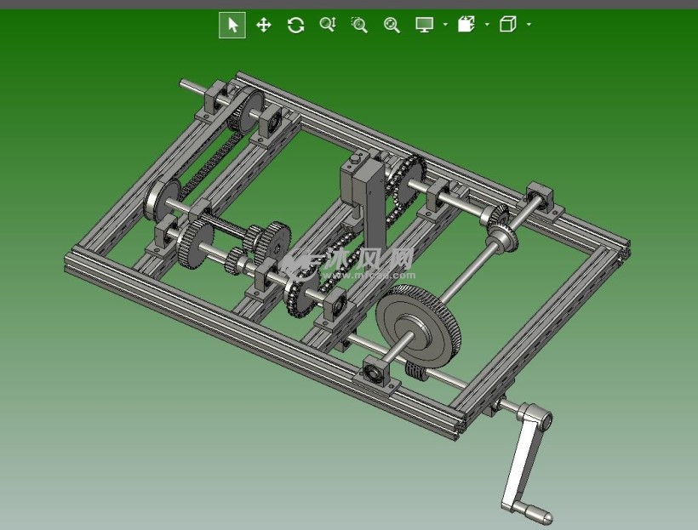This screenshot has height=530, width=698.
Task: Click the display monitor settings icon
Action: (x=424, y=25)
